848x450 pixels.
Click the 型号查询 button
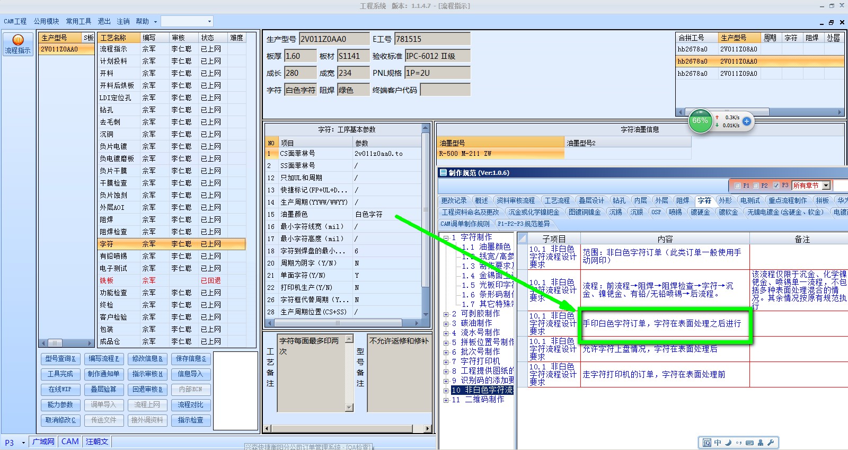click(60, 359)
